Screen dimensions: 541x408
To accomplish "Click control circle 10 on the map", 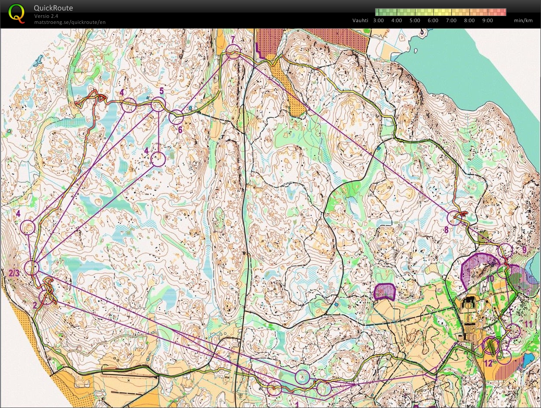I will click(503, 272).
